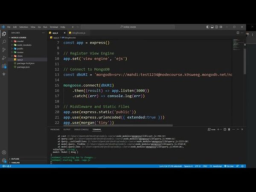Click the errors and warnings status indicator
This screenshot has width=256, height=192.
point(7,166)
